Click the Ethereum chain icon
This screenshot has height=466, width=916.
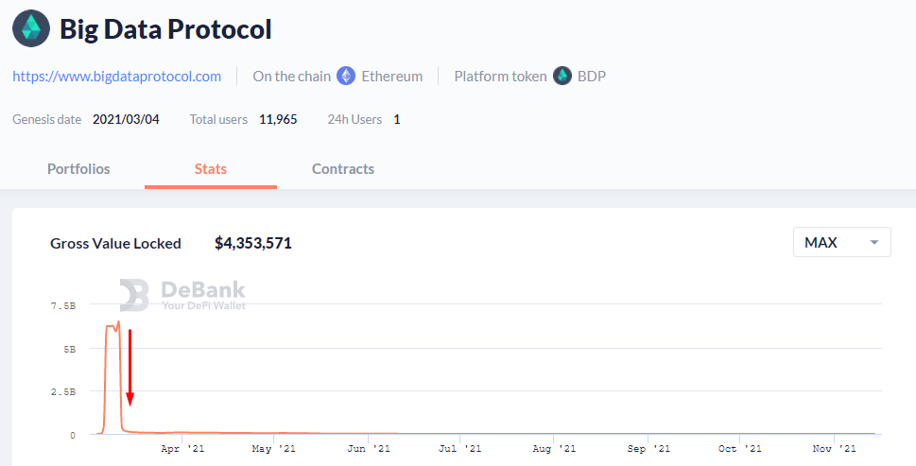pos(347,76)
